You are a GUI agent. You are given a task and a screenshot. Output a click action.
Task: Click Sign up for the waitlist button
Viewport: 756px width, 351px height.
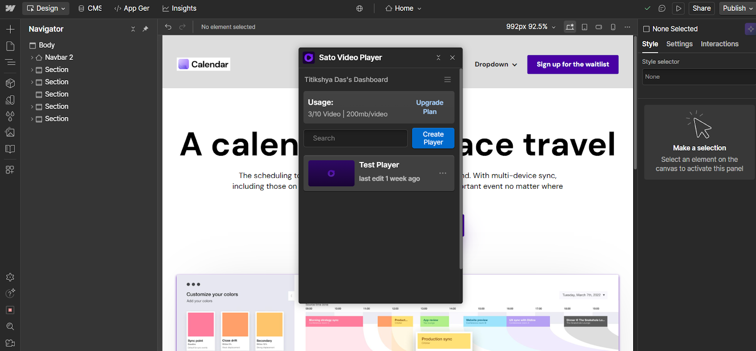point(573,65)
